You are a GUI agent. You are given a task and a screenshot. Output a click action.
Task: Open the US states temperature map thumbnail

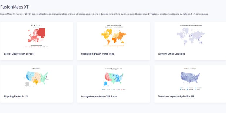tap(114, 79)
